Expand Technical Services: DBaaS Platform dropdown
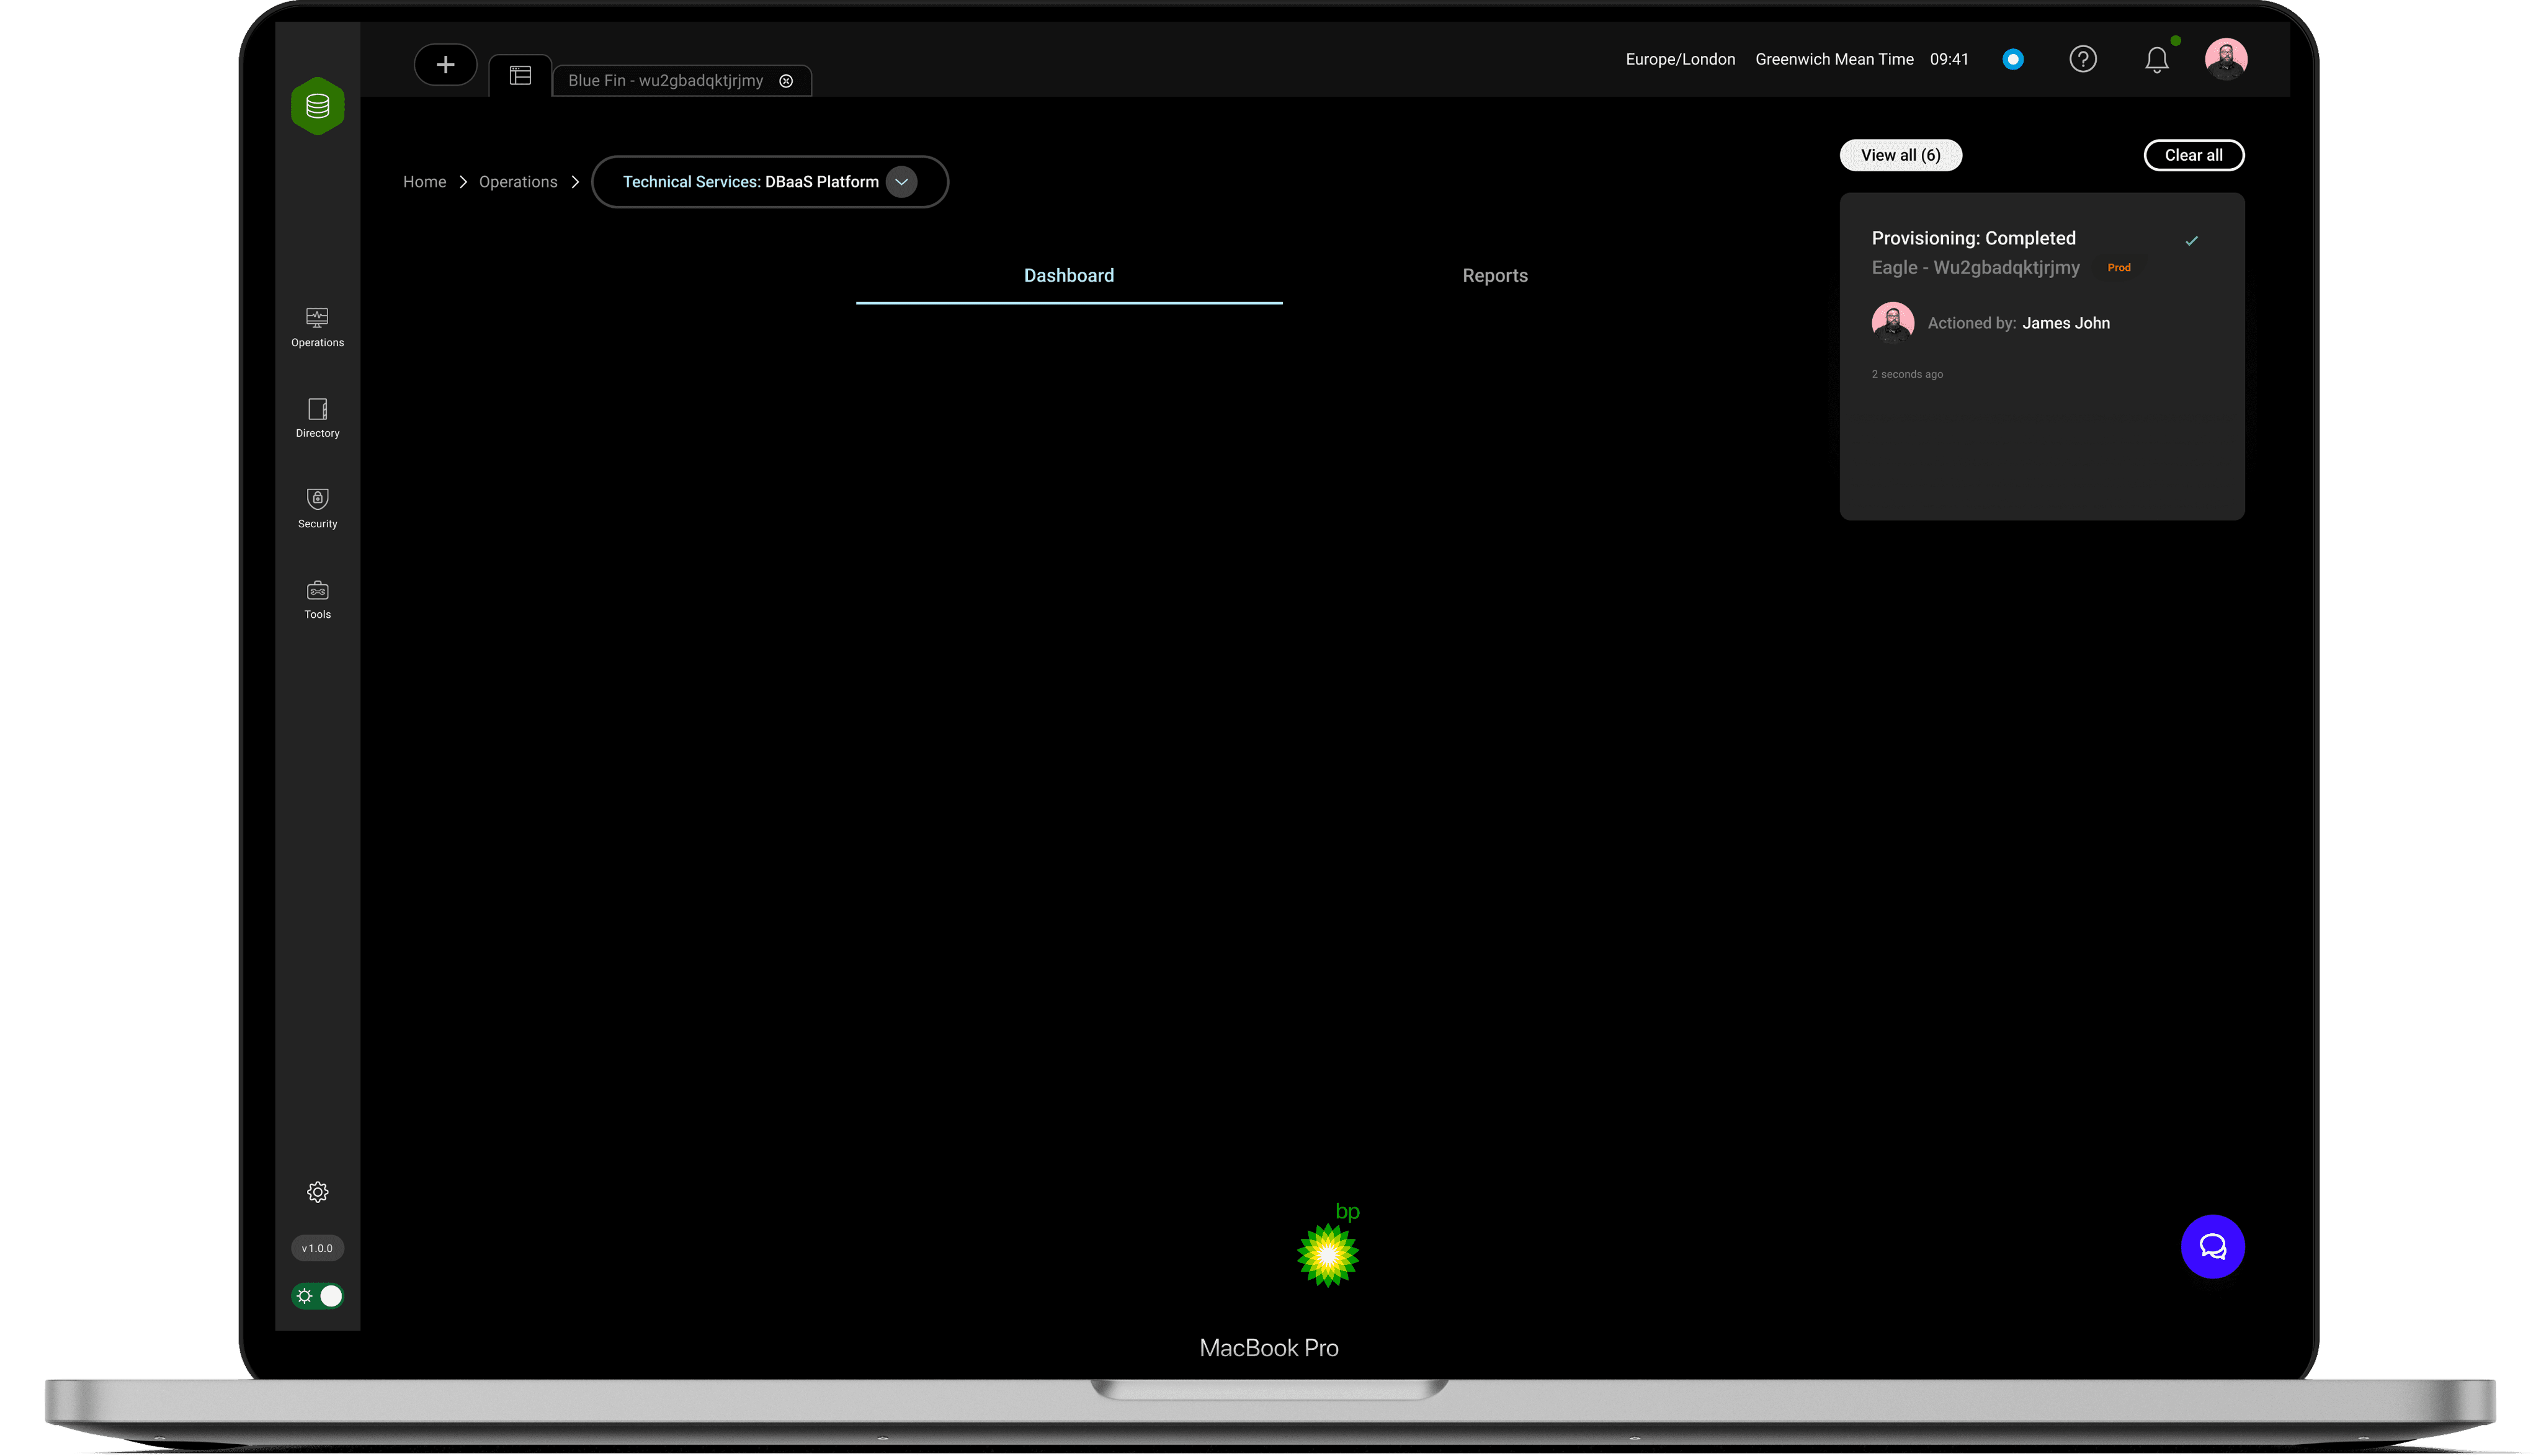Viewport: 2541px width, 1456px height. click(901, 182)
